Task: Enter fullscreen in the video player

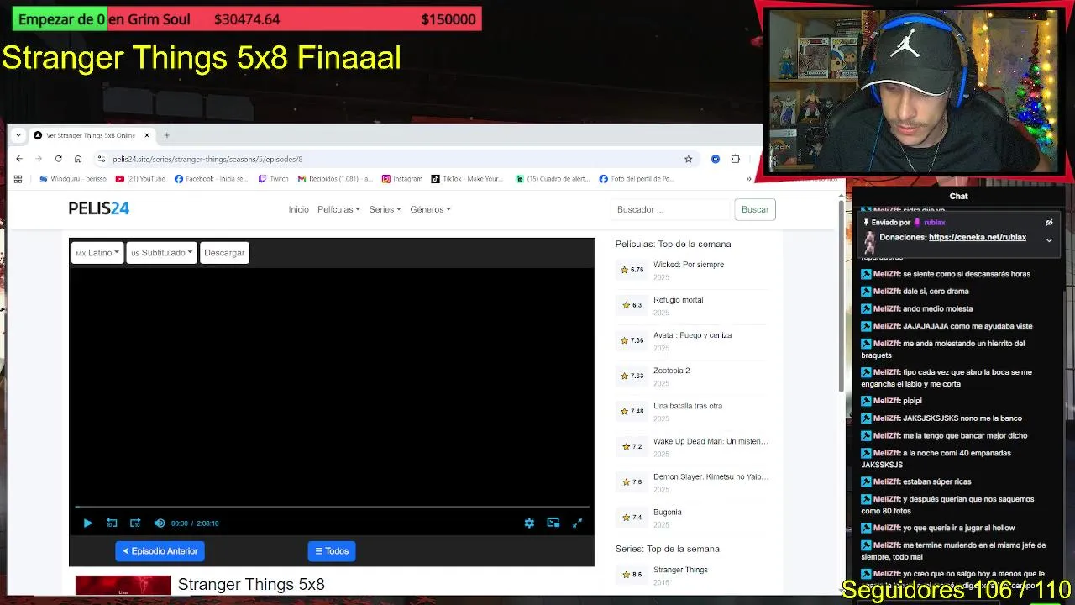Action: pos(577,523)
